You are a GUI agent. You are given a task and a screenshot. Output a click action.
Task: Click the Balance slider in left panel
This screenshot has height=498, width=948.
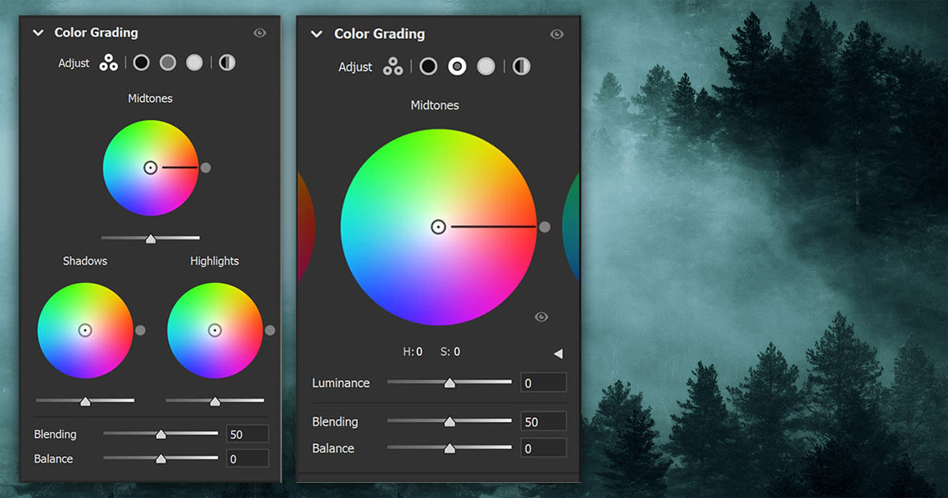tap(160, 458)
